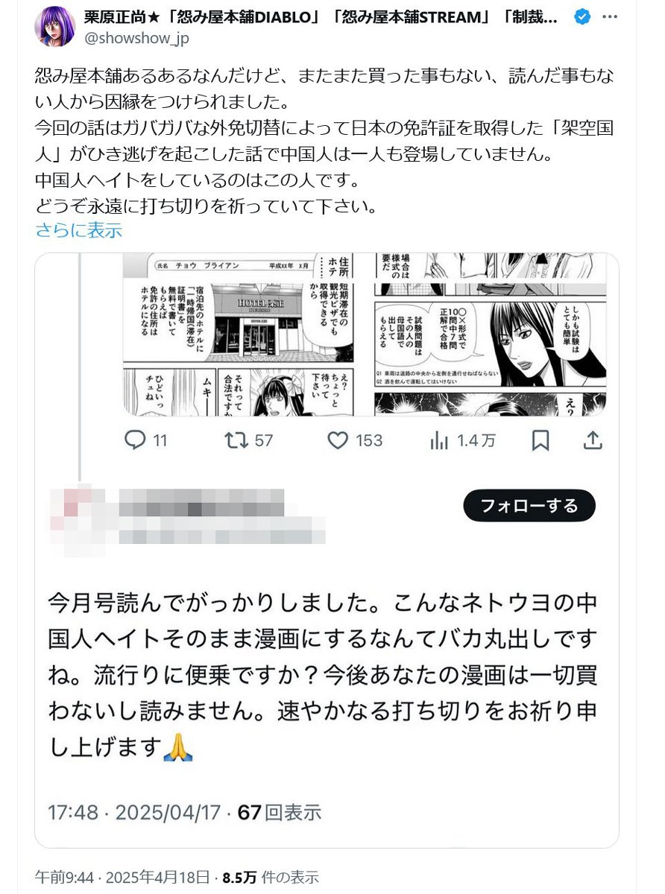Bookmark the post with the bookmark icon
This screenshot has height=894, width=665.
pyautogui.click(x=540, y=440)
